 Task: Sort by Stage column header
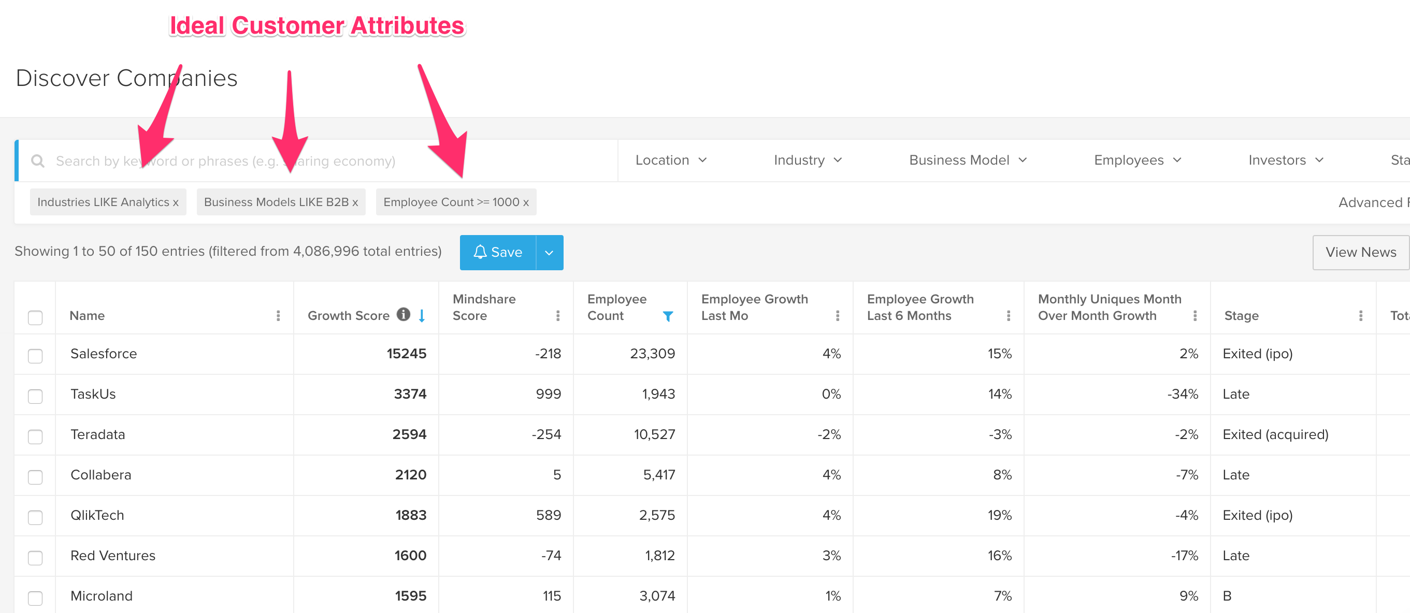(1242, 316)
